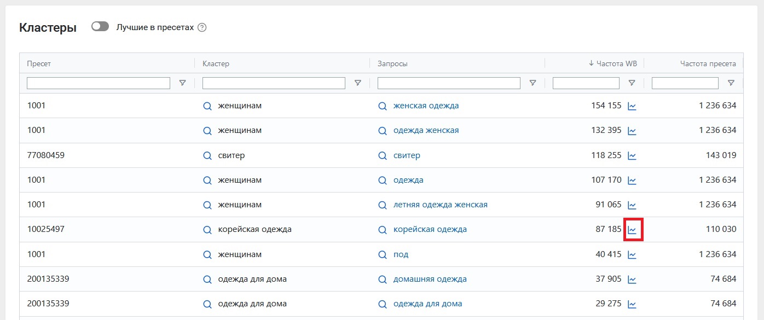This screenshot has height=320, width=764.
Task: Click the Частота WB filter input
Action: pyautogui.click(x=586, y=83)
